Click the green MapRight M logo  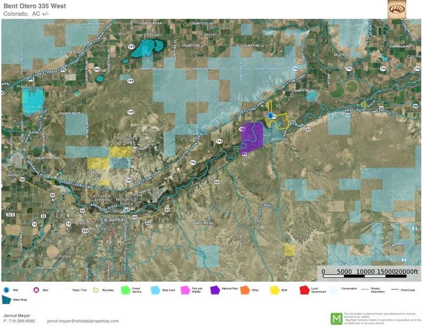pyautogui.click(x=337, y=318)
